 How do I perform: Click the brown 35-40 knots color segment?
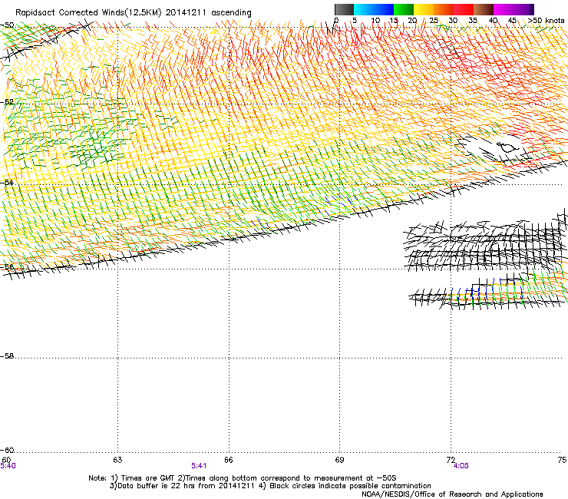click(x=484, y=9)
